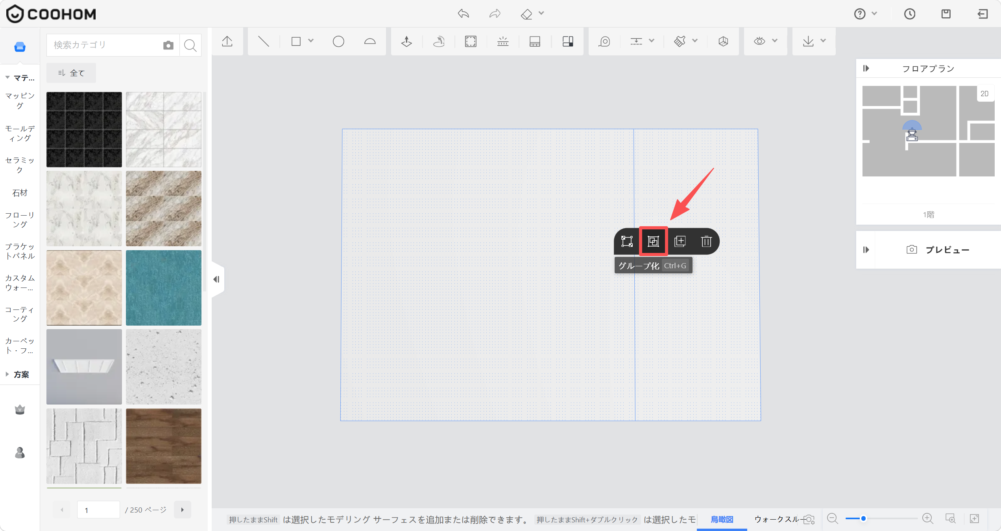Image resolution: width=1001 pixels, height=531 pixels.
Task: Open the カスタムウォー... category
Action: [20, 283]
